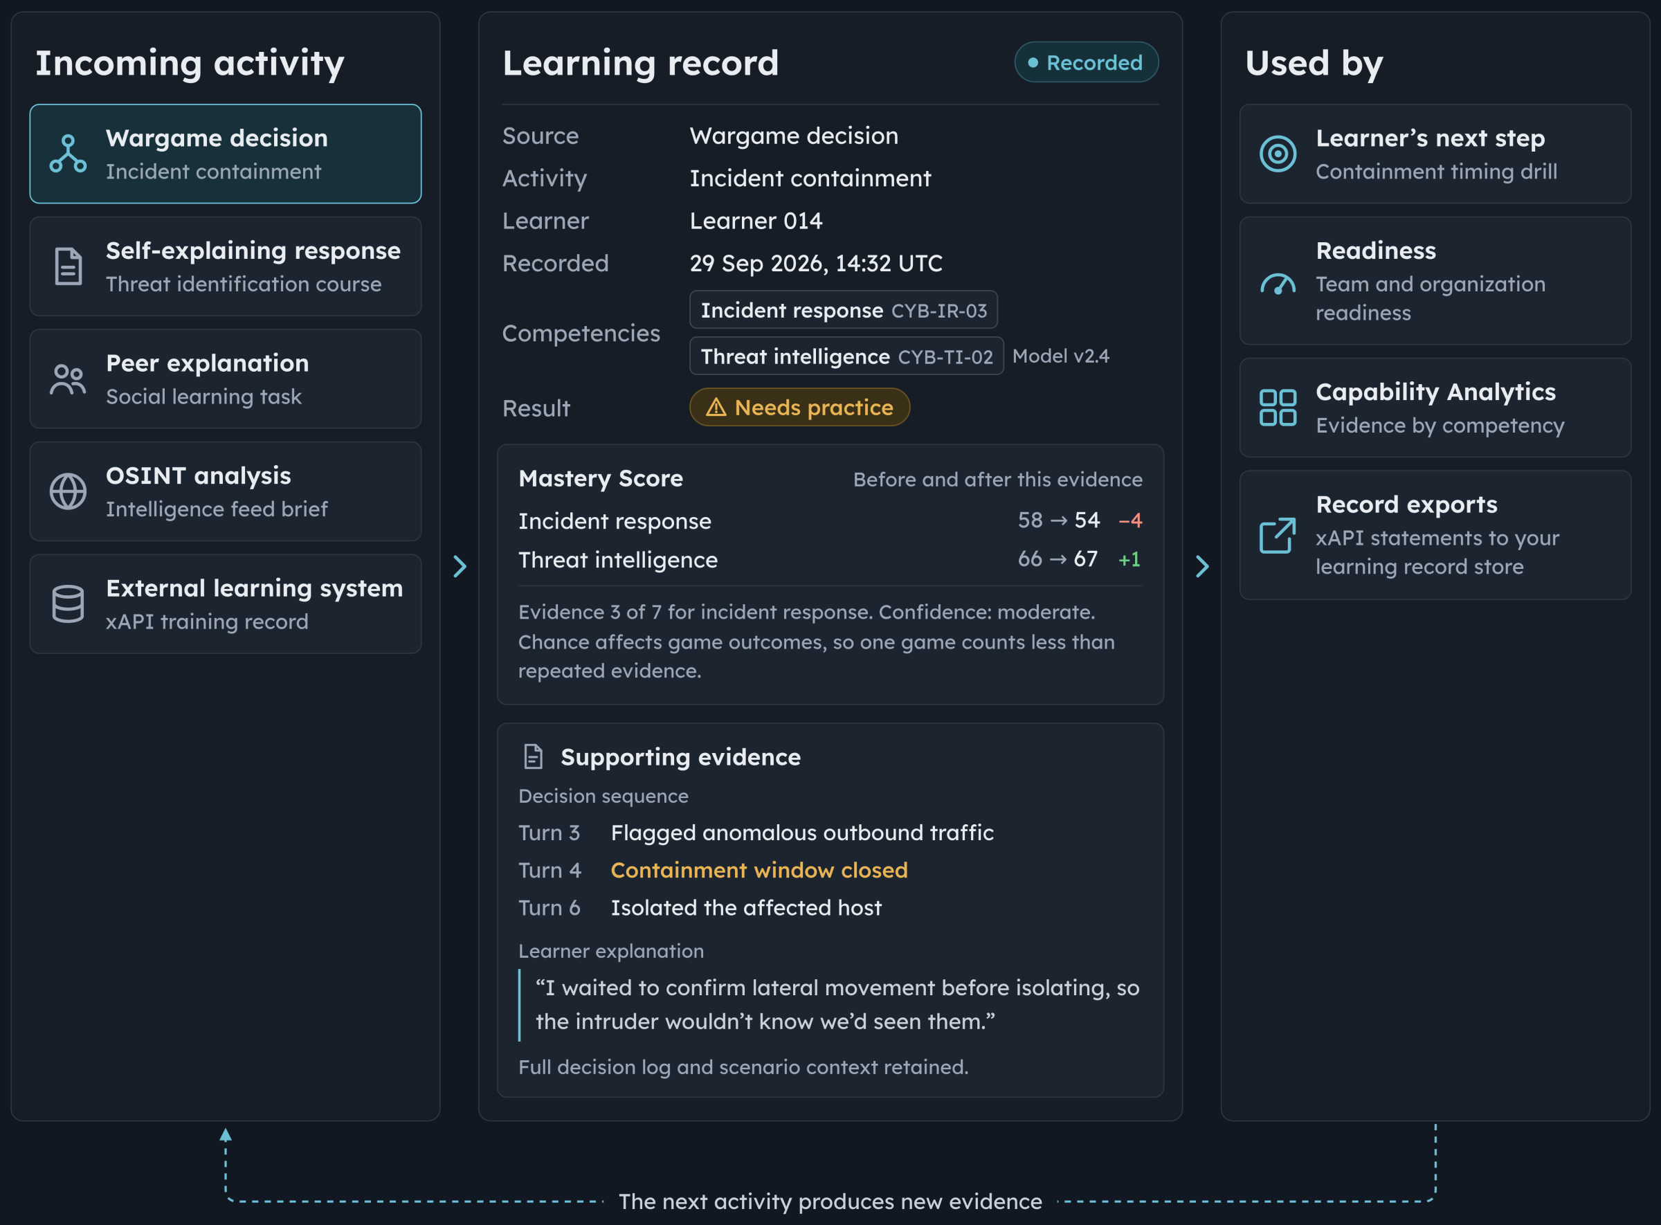Viewport: 1661px width, 1225px height.
Task: Click the Recorded status badge
Action: (x=1087, y=62)
